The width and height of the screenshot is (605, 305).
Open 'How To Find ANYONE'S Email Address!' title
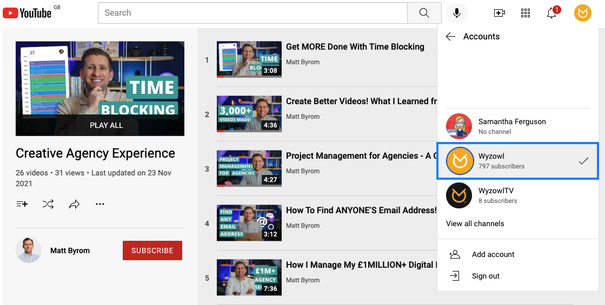pyautogui.click(x=361, y=211)
